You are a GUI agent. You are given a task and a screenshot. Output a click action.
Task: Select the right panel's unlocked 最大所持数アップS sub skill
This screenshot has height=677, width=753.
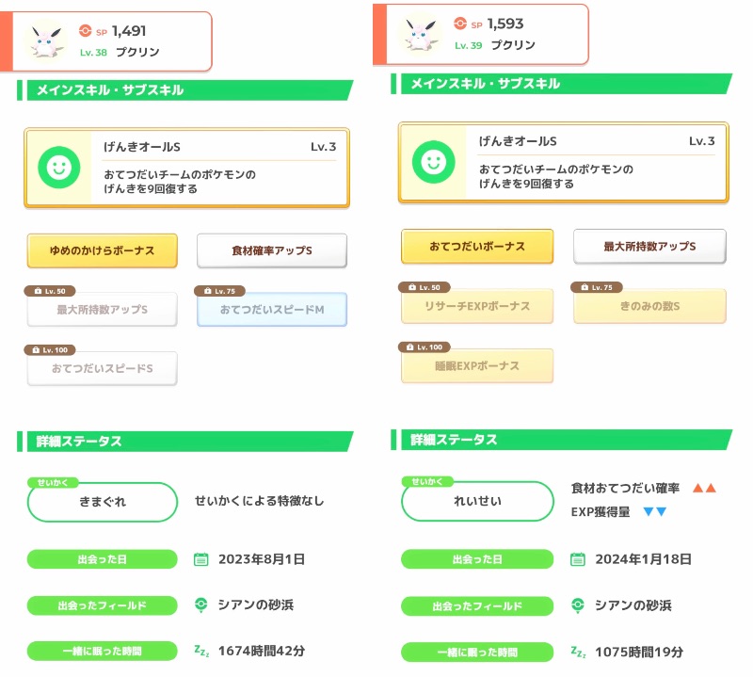(649, 246)
